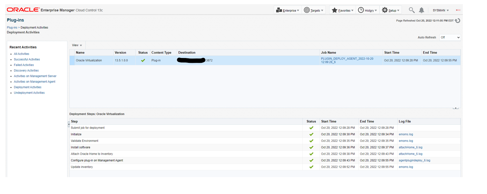487x194 pixels.
Task: Click the green status checkmark for Oracle Virtualization
Action: click(143, 60)
